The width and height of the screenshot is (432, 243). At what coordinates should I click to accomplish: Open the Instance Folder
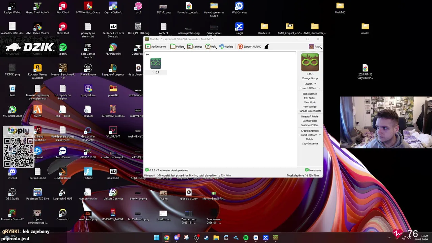[x=310, y=125]
